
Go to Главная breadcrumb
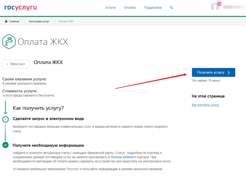pos(14,21)
